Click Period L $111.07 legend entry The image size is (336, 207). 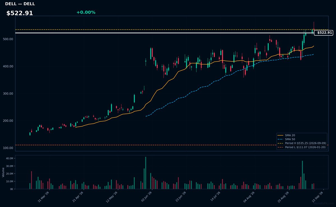click(x=302, y=147)
